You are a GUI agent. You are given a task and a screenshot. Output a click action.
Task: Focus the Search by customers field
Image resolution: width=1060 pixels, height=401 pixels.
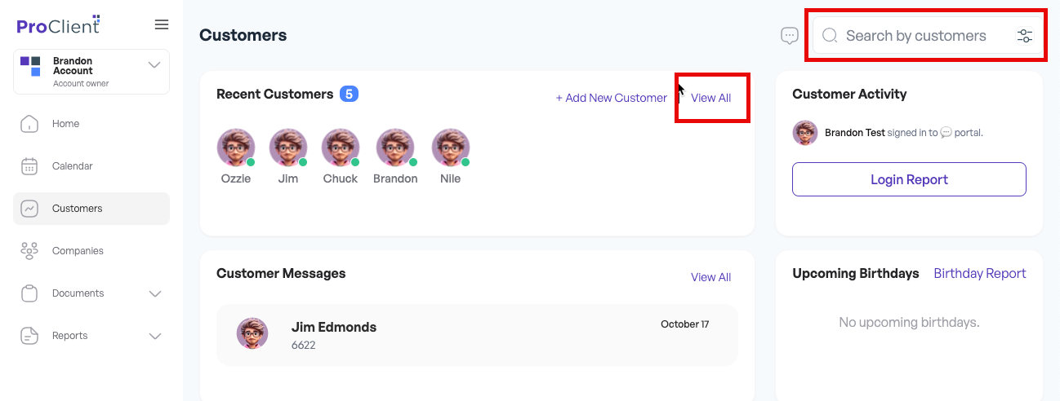[x=928, y=36]
